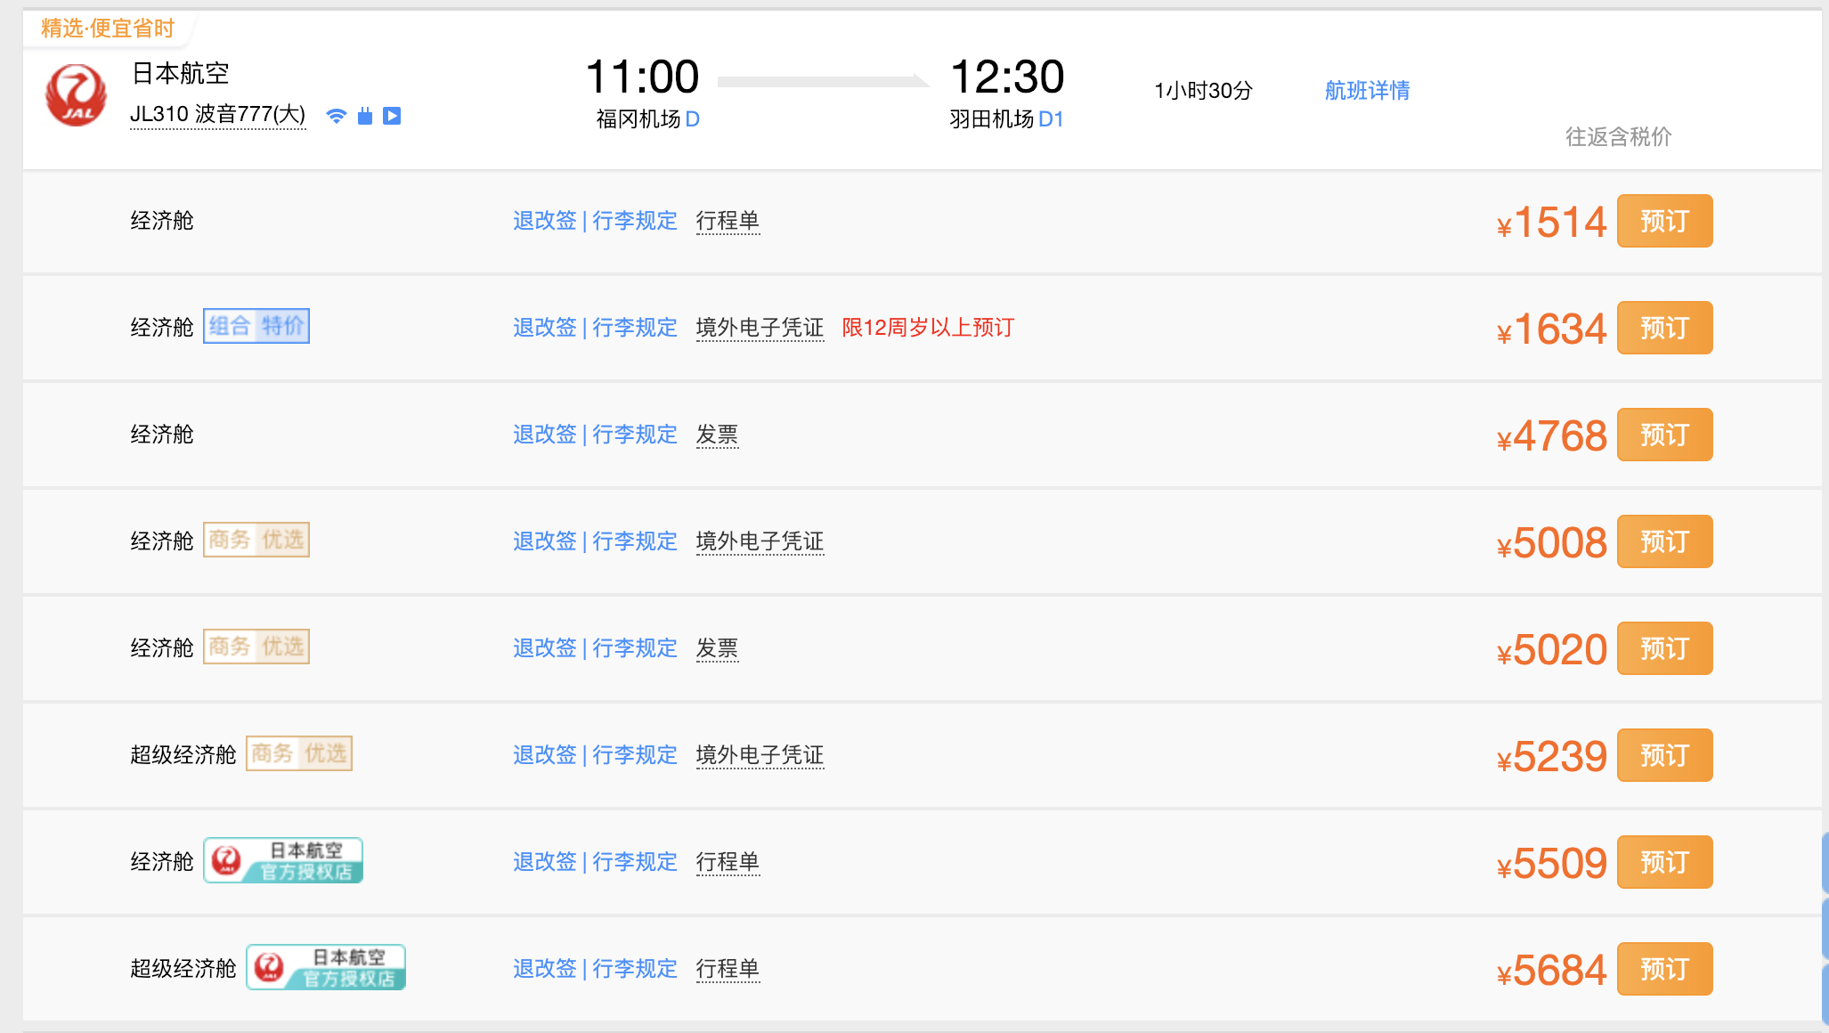Click 境外电子凭证 in the ¥5239 row
The height and width of the screenshot is (1033, 1829).
[x=760, y=755]
